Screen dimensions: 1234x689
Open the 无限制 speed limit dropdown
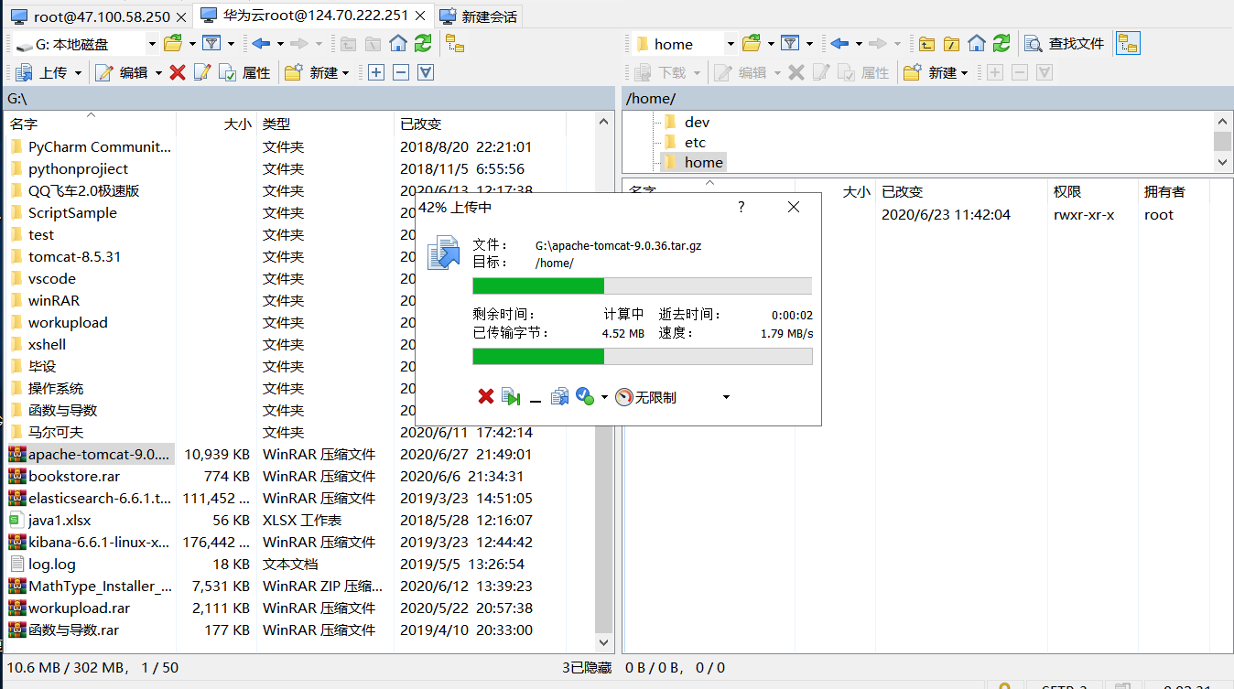(x=726, y=397)
